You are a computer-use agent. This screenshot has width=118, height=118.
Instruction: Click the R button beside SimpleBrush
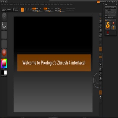click(115, 20)
